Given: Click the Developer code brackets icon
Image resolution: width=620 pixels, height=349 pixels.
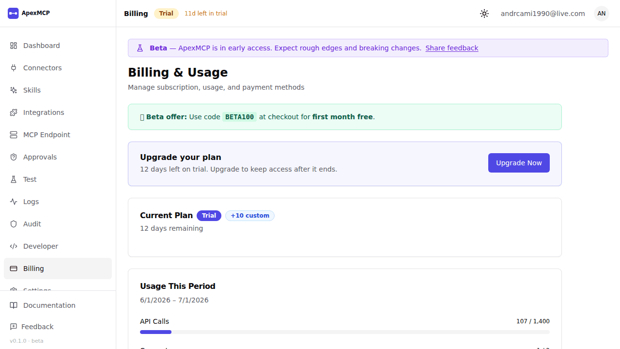Looking at the screenshot, I should click(14, 246).
